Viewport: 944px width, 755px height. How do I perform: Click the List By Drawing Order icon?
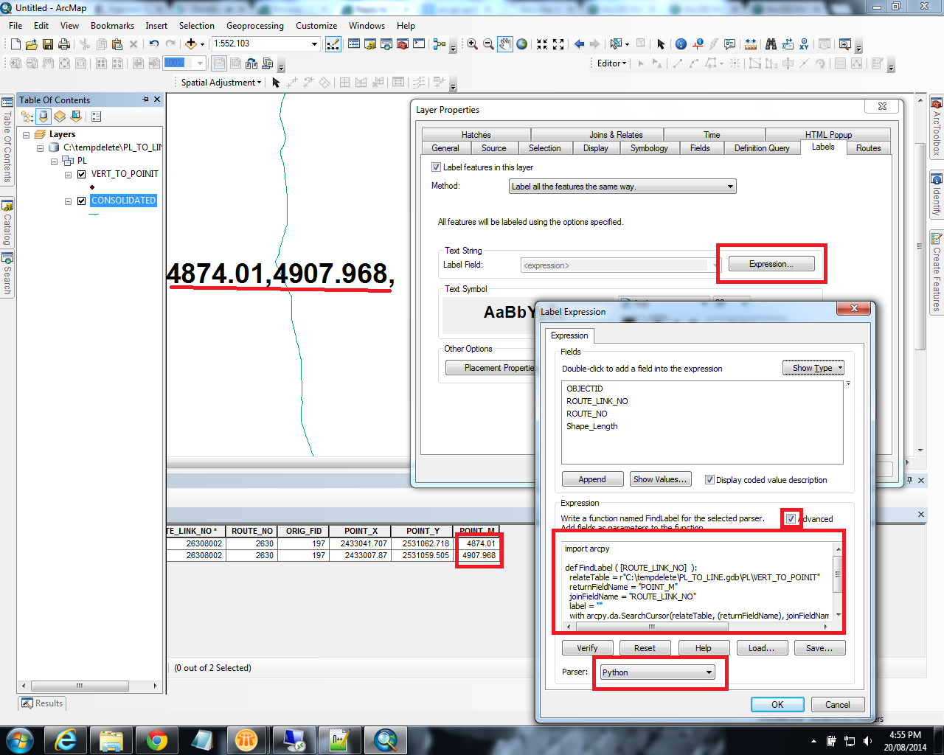pos(27,116)
